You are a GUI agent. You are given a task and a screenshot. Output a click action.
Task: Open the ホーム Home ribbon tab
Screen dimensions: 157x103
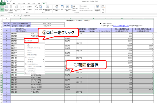8,4
